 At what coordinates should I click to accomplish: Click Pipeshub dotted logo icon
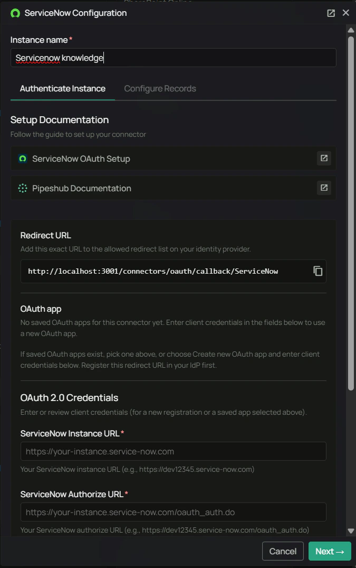(23, 189)
